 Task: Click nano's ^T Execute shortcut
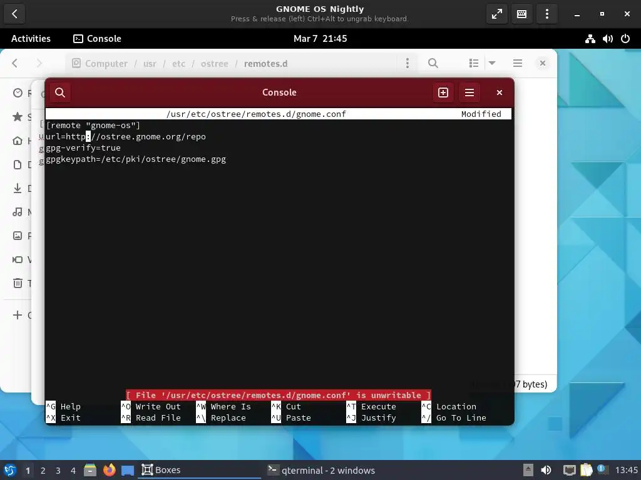[x=371, y=406]
